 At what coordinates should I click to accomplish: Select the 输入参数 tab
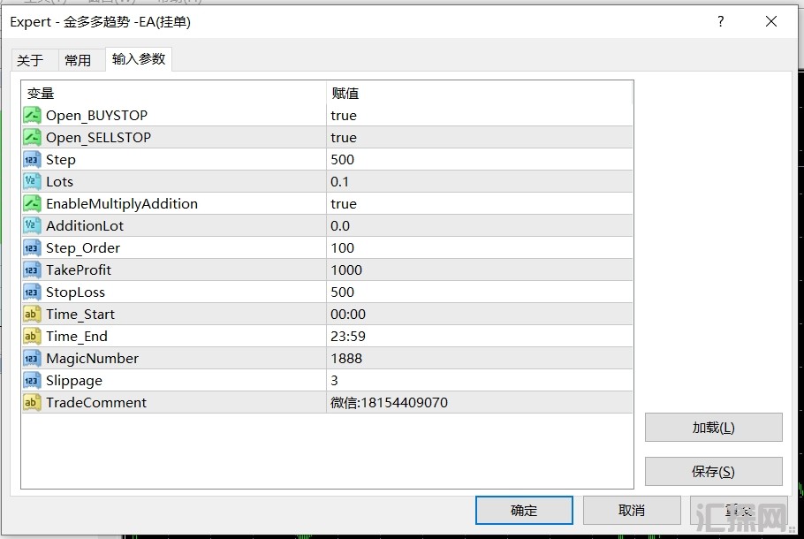coord(139,59)
